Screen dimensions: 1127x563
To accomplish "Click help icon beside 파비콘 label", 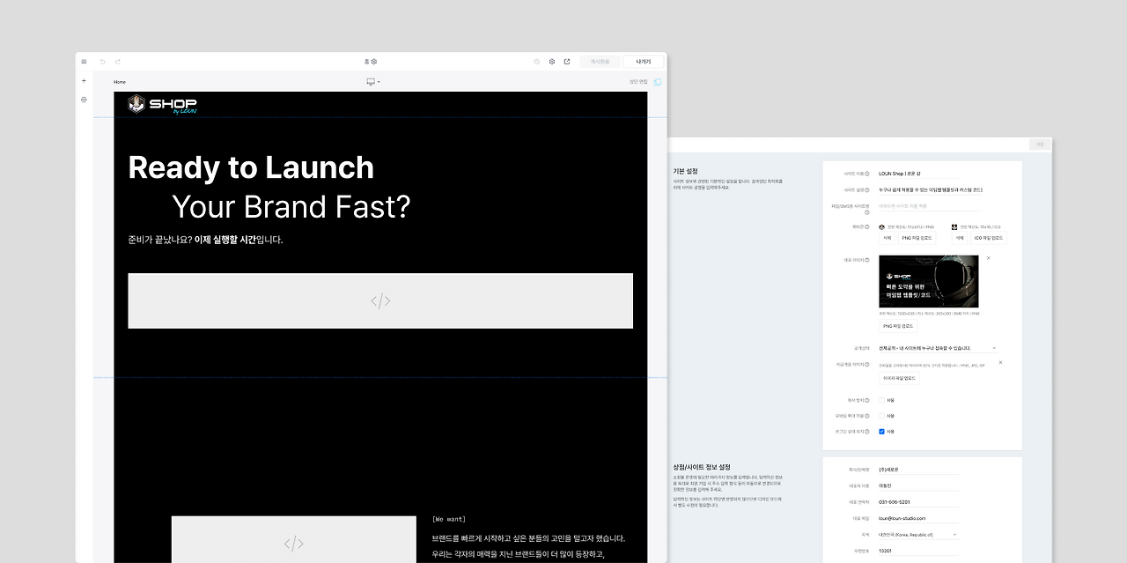I will 867,226.
